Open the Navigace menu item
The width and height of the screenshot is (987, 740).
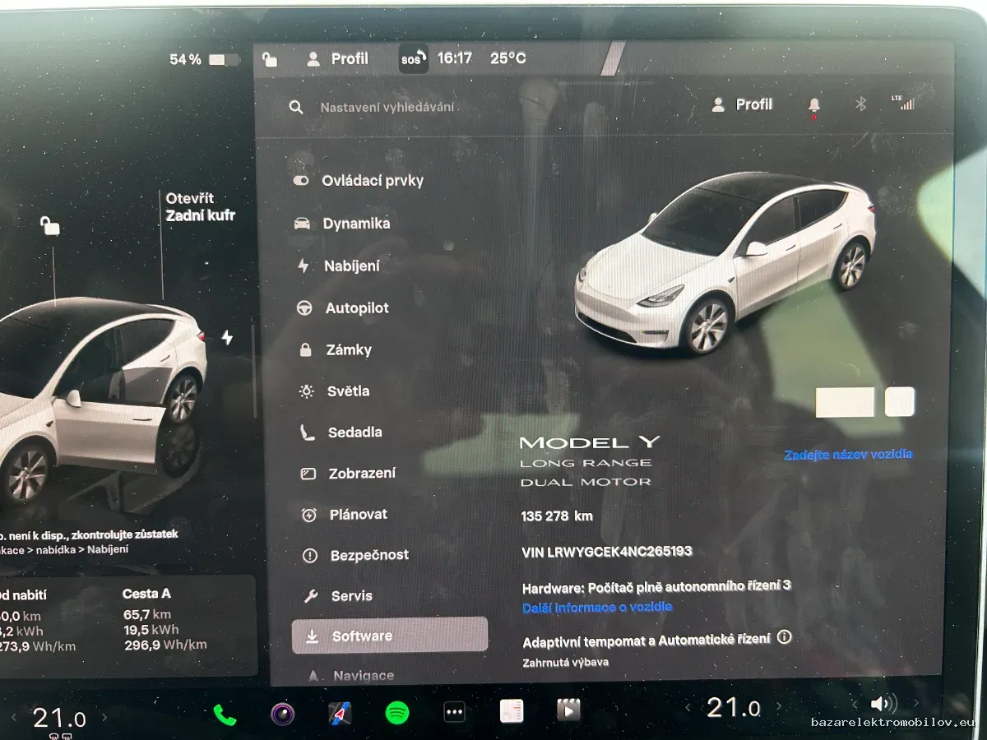350,676
